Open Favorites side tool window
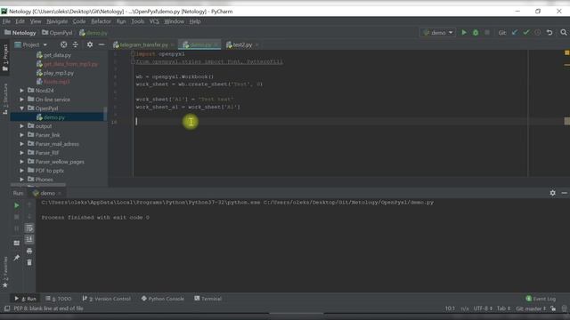 coord(5,272)
